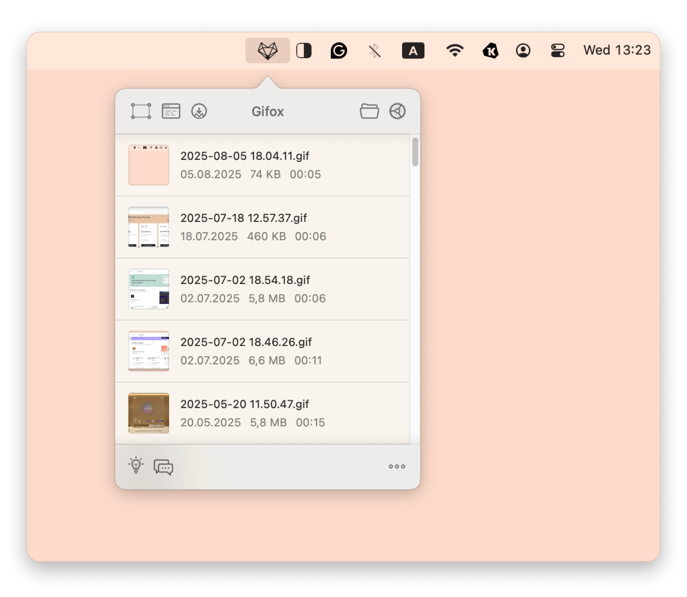Start a window recording in Gifox
This screenshot has height=597, width=687.
[171, 111]
